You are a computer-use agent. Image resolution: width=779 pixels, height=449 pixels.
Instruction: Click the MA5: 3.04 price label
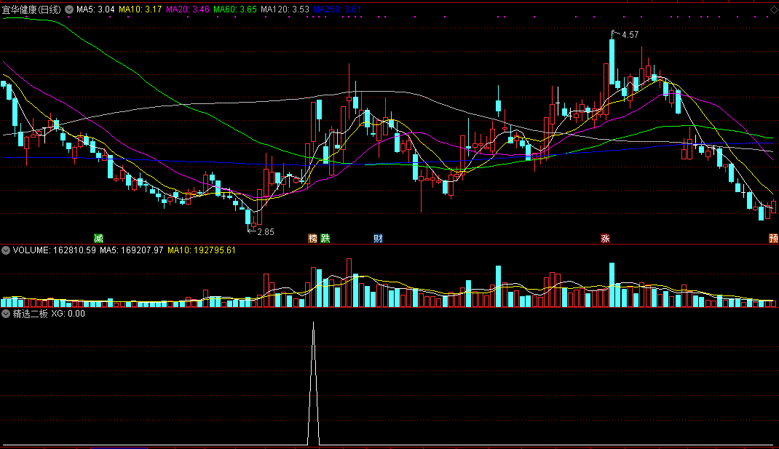(95, 9)
